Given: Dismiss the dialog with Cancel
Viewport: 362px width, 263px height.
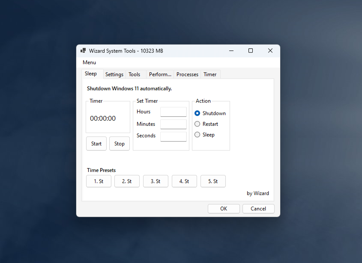Looking at the screenshot, I should 258,208.
